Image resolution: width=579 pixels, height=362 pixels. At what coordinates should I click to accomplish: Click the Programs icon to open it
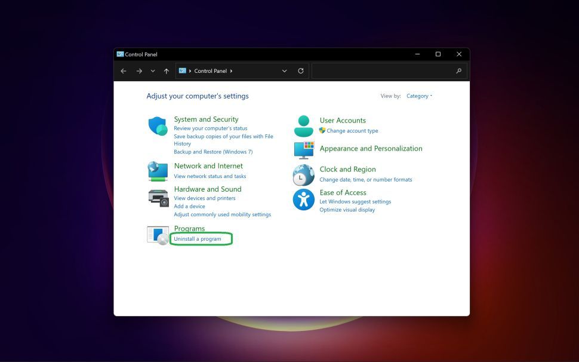pos(158,234)
